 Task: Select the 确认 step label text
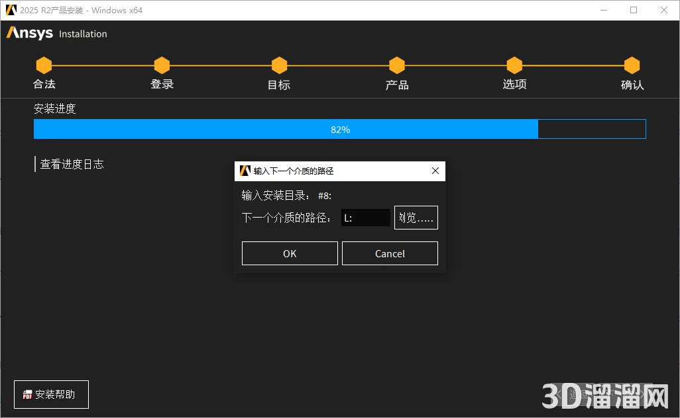tap(632, 84)
